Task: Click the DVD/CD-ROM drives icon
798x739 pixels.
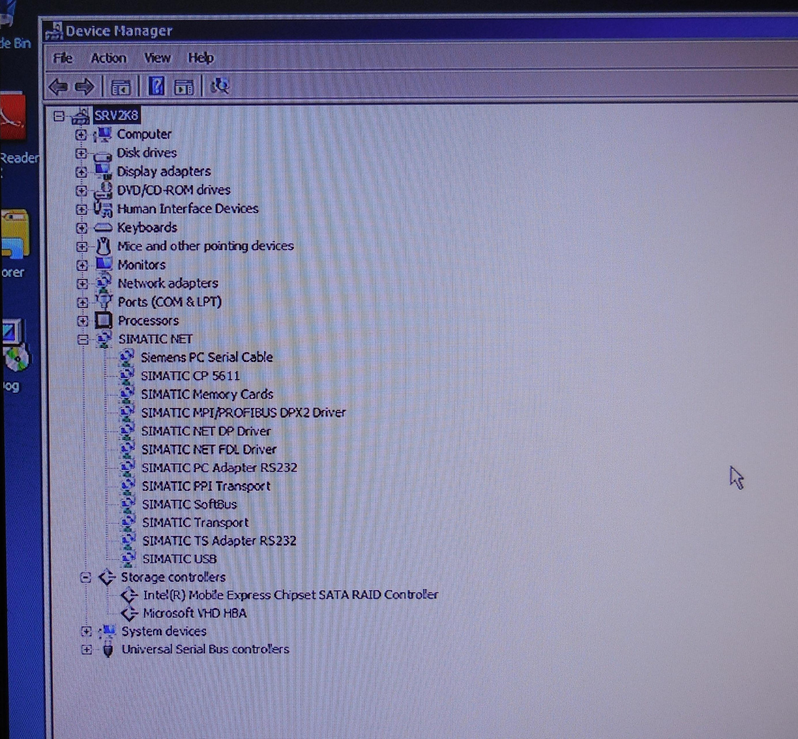Action: (103, 190)
